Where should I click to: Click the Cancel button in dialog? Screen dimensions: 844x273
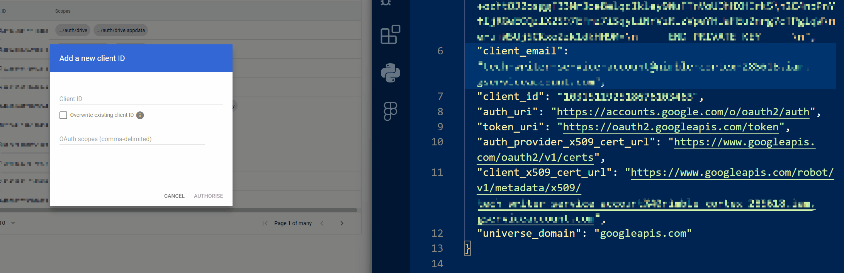point(174,196)
